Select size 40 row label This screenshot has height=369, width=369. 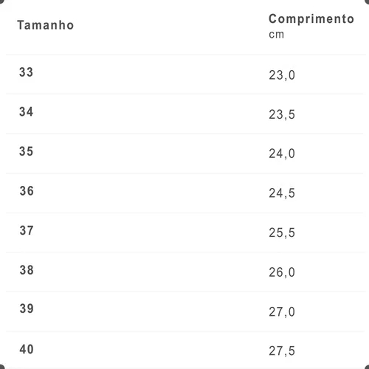point(27,349)
